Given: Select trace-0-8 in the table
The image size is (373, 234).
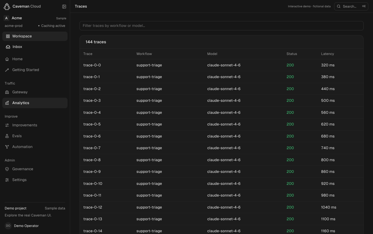Looking at the screenshot, I should (x=221, y=160).
